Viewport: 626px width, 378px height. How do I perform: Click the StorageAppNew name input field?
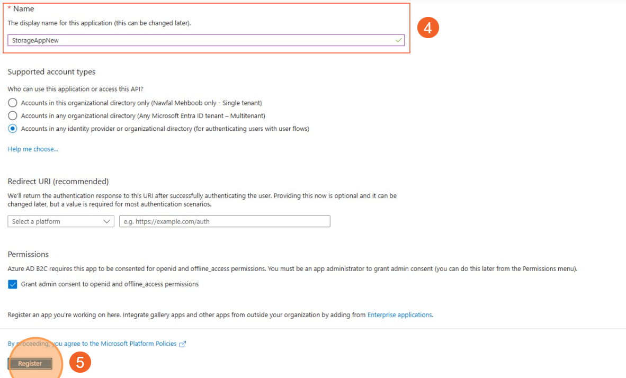201,40
